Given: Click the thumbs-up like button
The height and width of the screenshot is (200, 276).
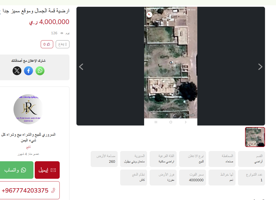Looking at the screenshot, I should point(47,44).
